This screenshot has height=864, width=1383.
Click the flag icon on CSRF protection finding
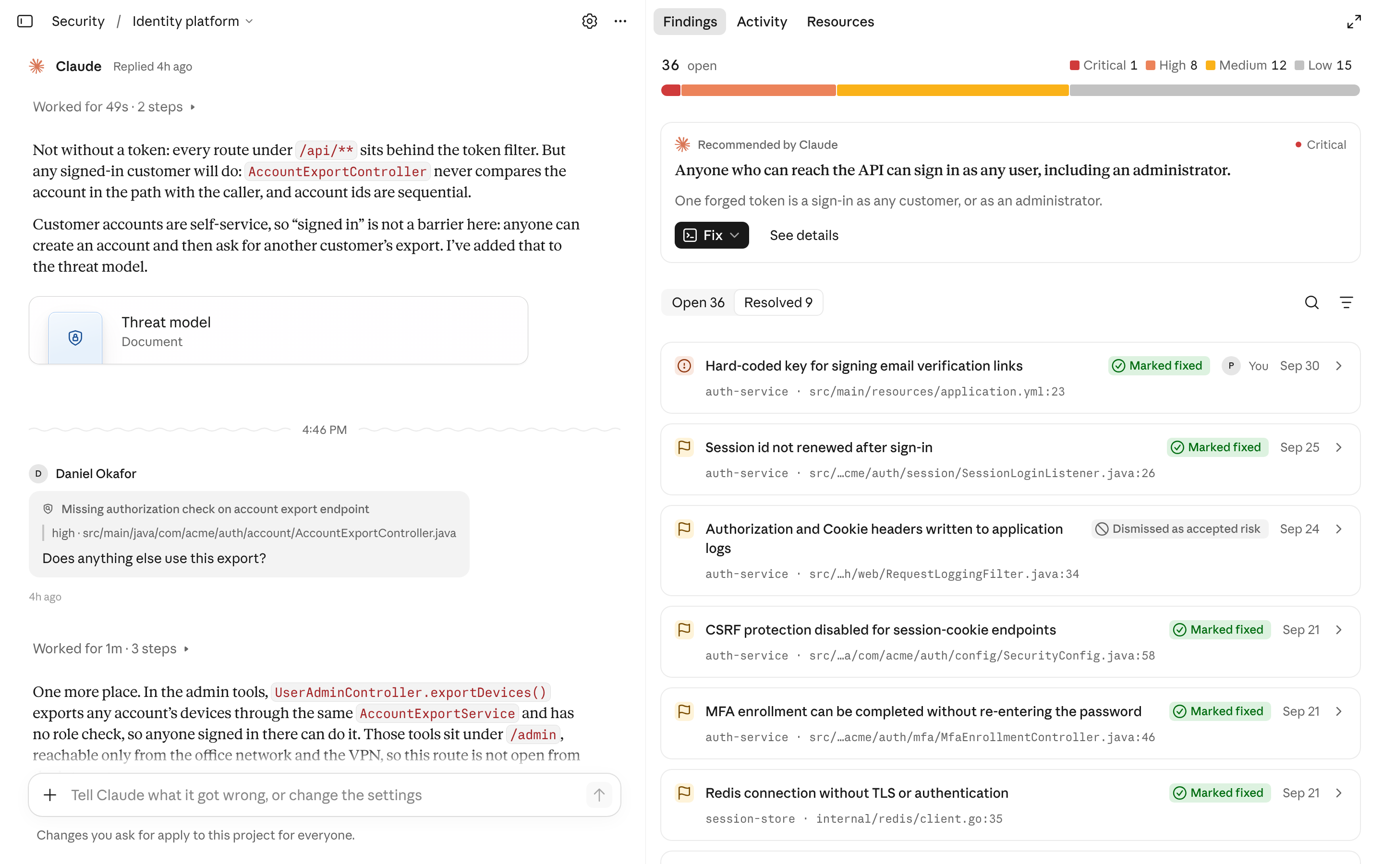point(684,630)
